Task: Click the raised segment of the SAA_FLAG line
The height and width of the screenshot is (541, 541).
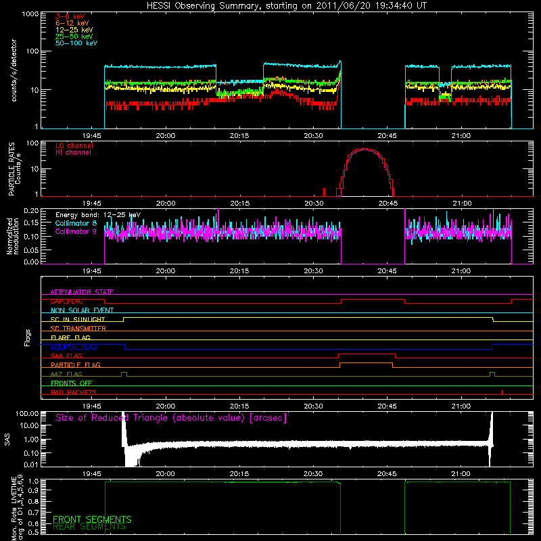Action: click(367, 354)
